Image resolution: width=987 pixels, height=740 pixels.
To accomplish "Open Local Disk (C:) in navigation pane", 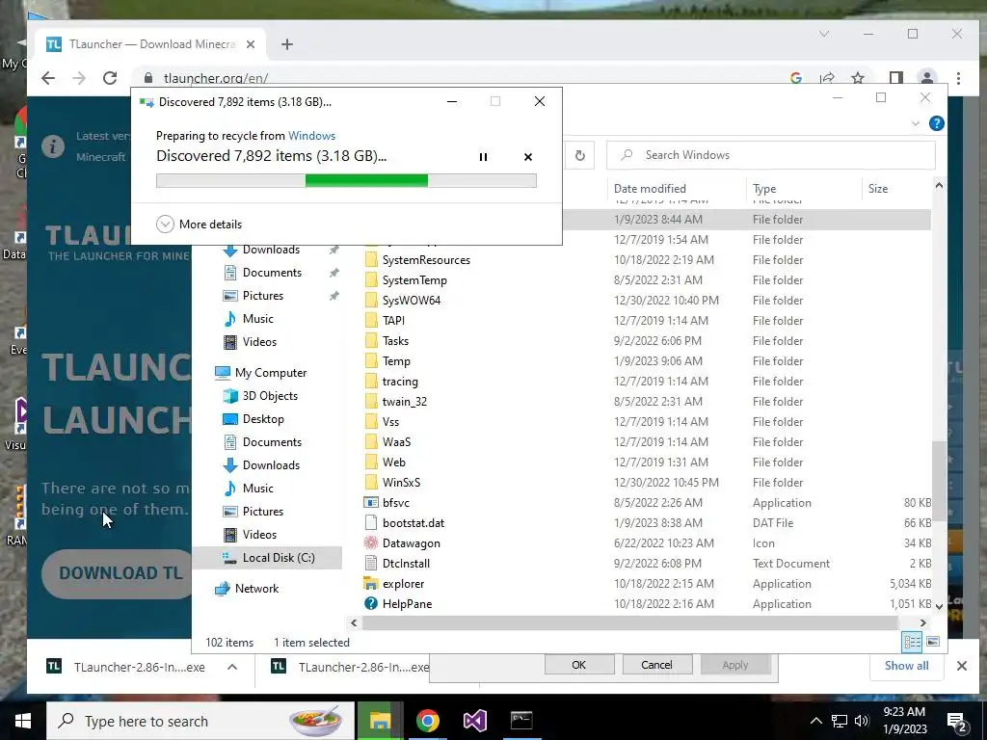I will point(279,558).
